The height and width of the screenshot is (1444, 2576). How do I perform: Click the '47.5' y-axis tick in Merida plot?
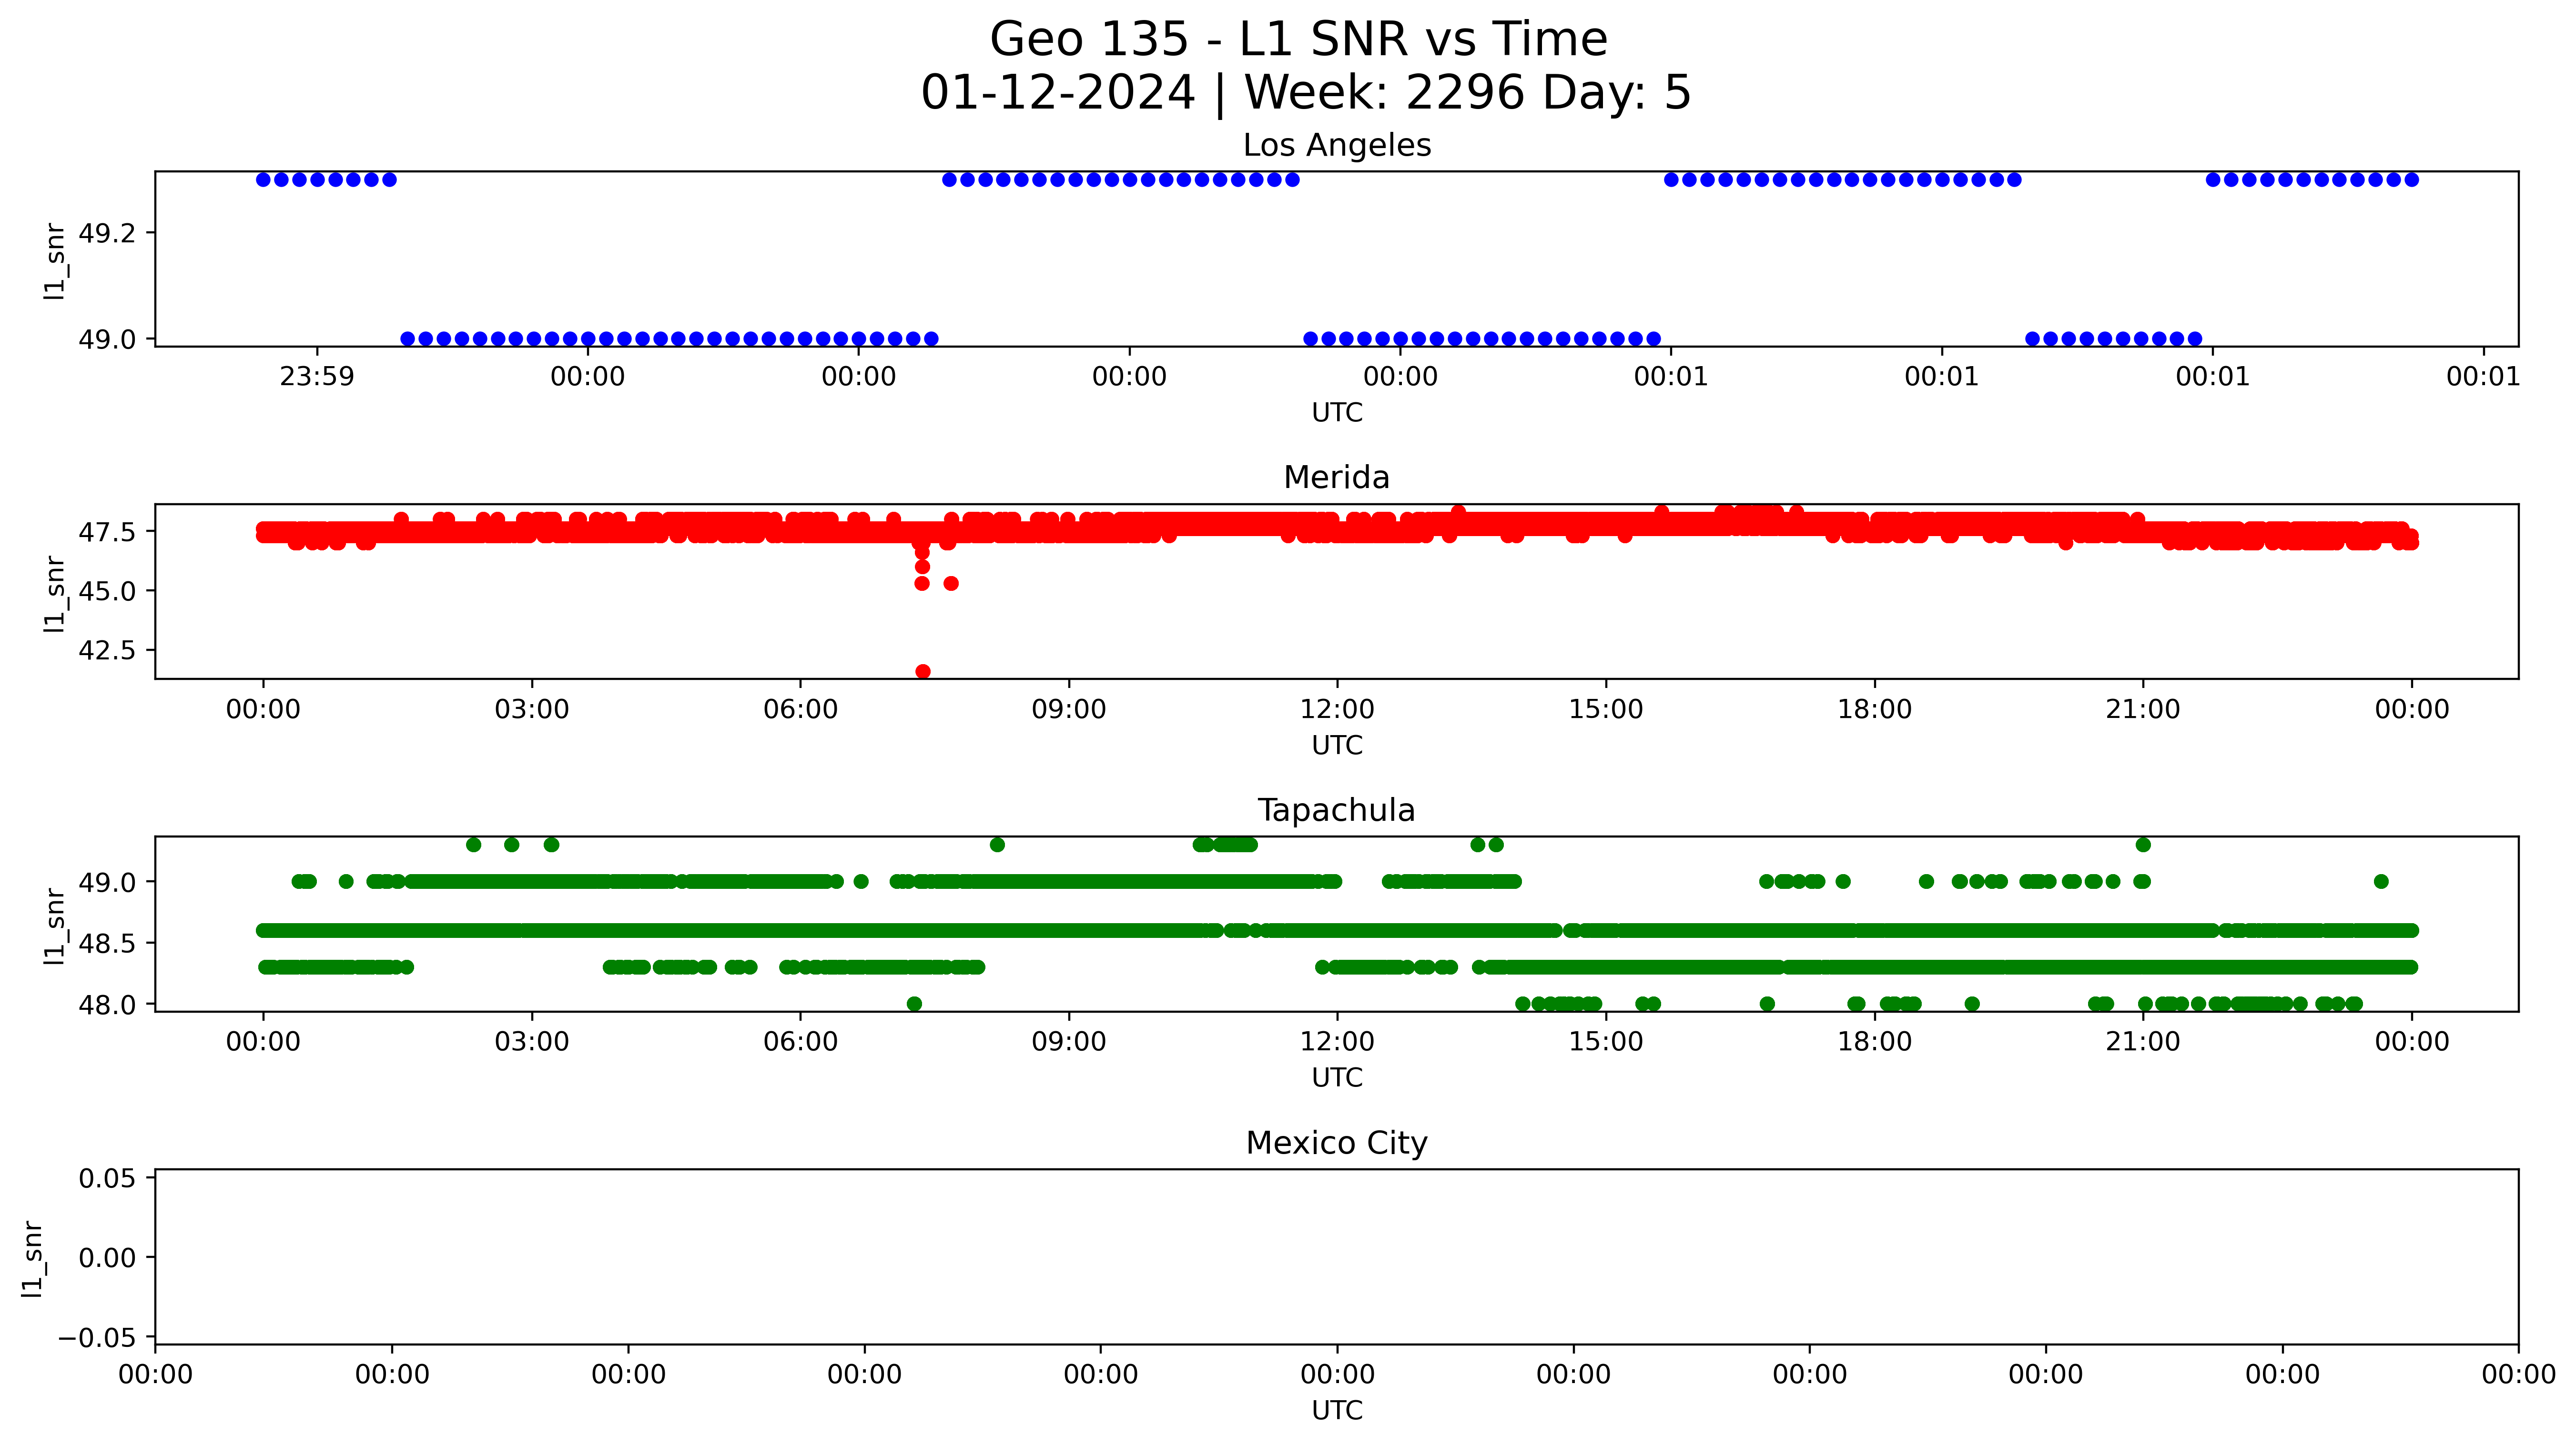click(107, 533)
